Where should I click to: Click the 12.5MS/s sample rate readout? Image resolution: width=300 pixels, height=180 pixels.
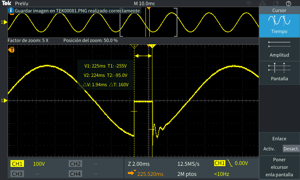pyautogui.click(x=189, y=164)
